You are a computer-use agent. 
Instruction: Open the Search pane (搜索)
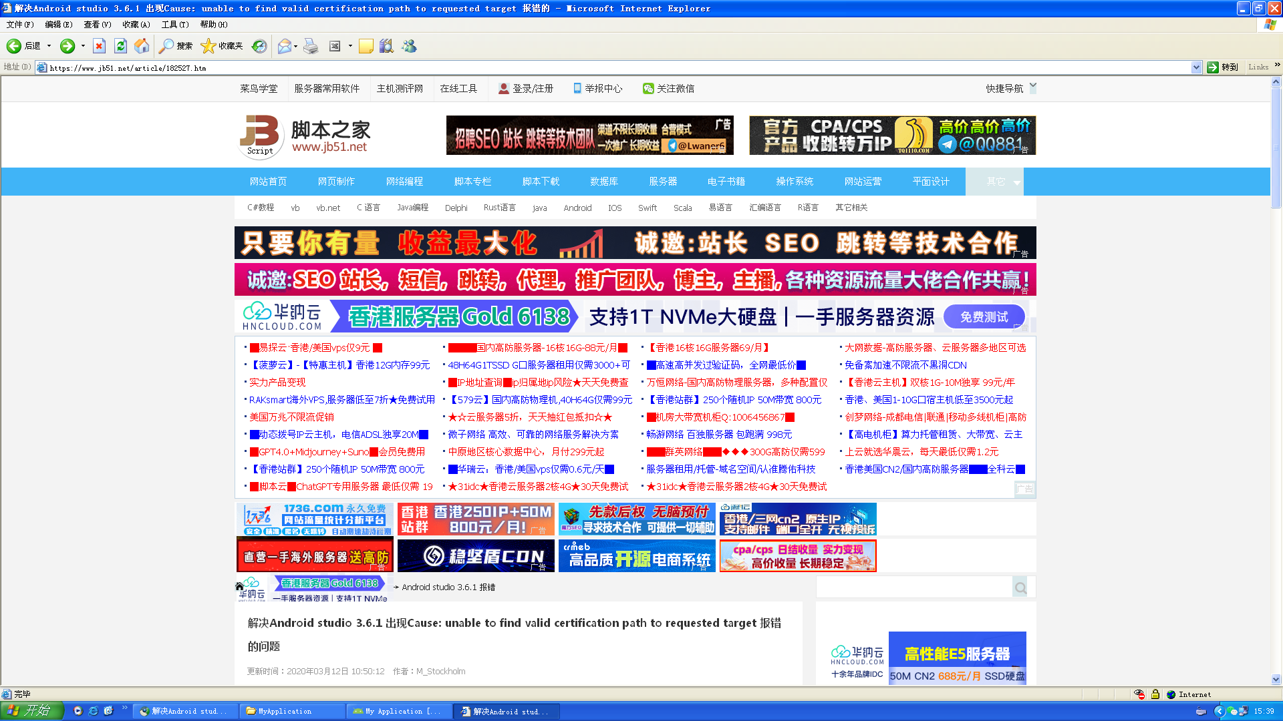(x=176, y=46)
